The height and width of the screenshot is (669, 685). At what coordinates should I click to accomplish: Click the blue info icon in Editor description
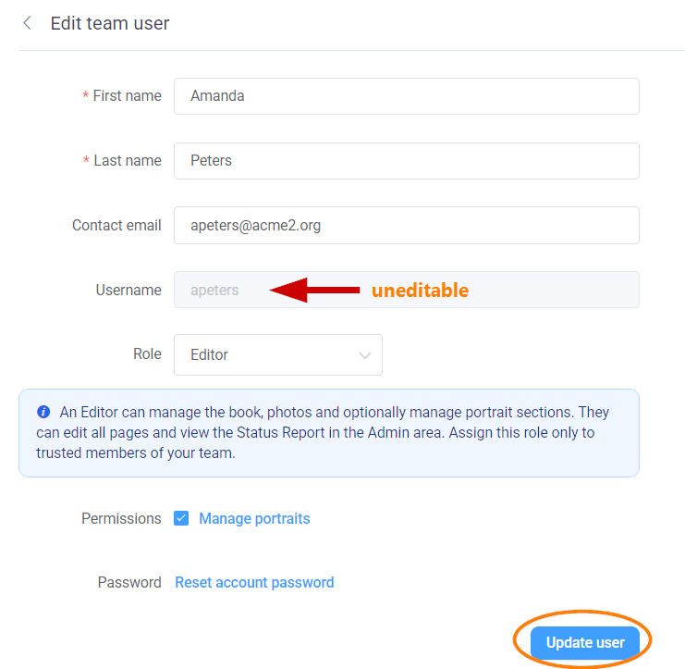pos(43,412)
